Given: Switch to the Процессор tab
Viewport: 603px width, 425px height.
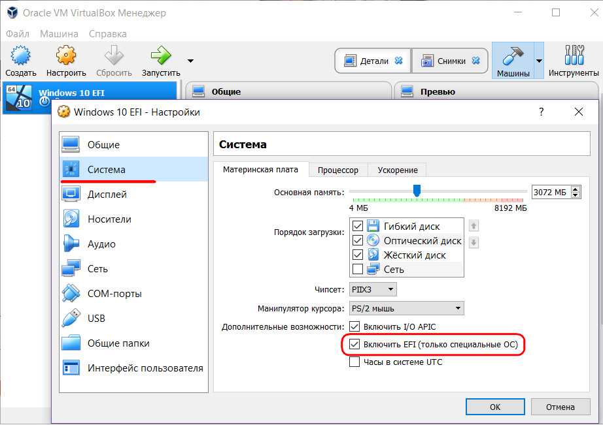Looking at the screenshot, I should coord(338,170).
